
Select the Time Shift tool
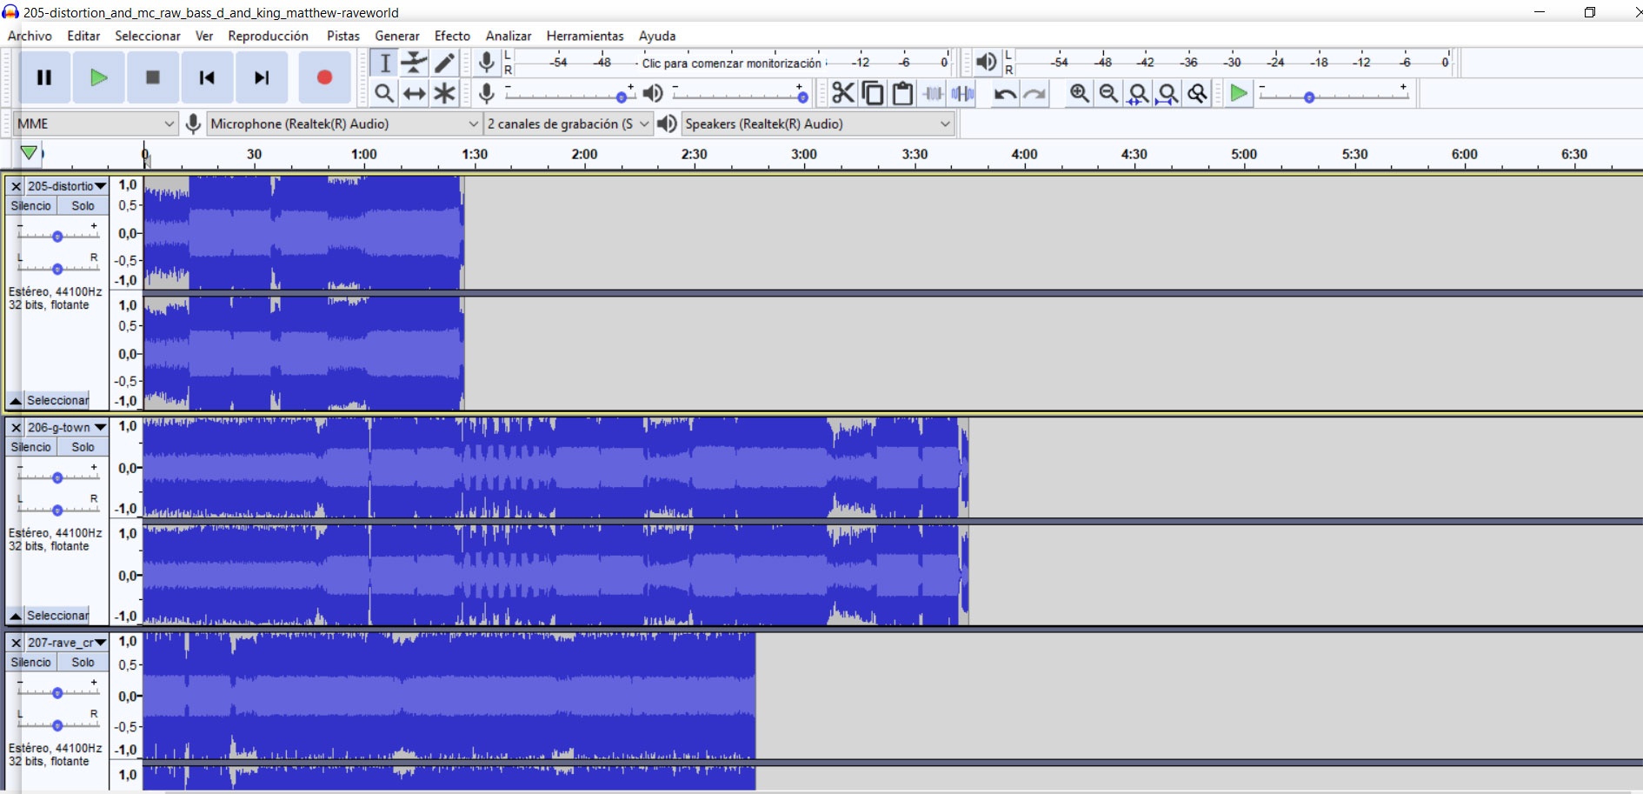click(x=414, y=93)
